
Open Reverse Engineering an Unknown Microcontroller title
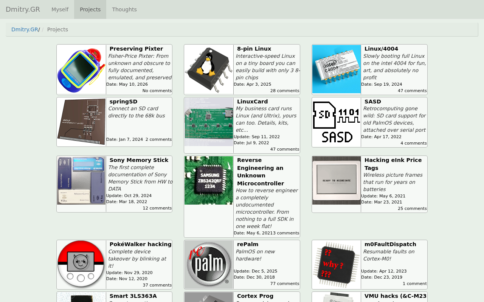click(261, 172)
